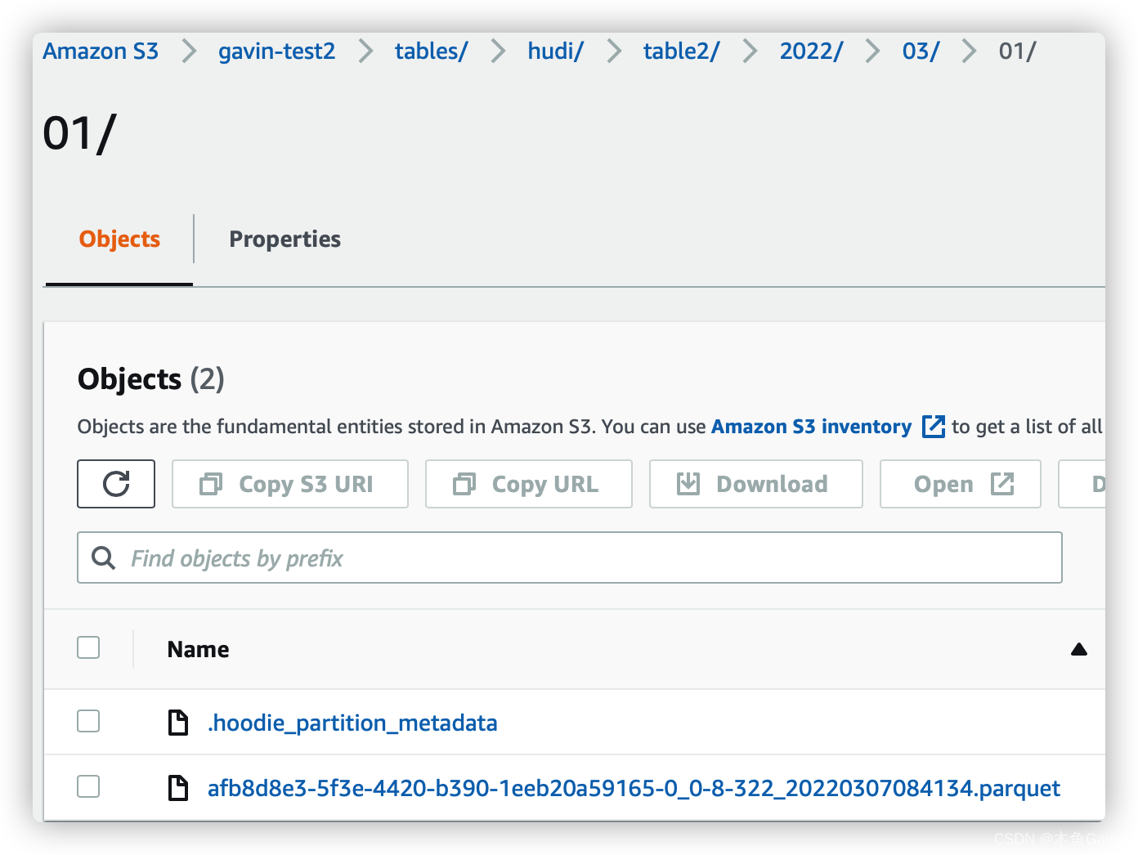Navigate to the table2/ breadcrumb folder

pyautogui.click(x=681, y=51)
